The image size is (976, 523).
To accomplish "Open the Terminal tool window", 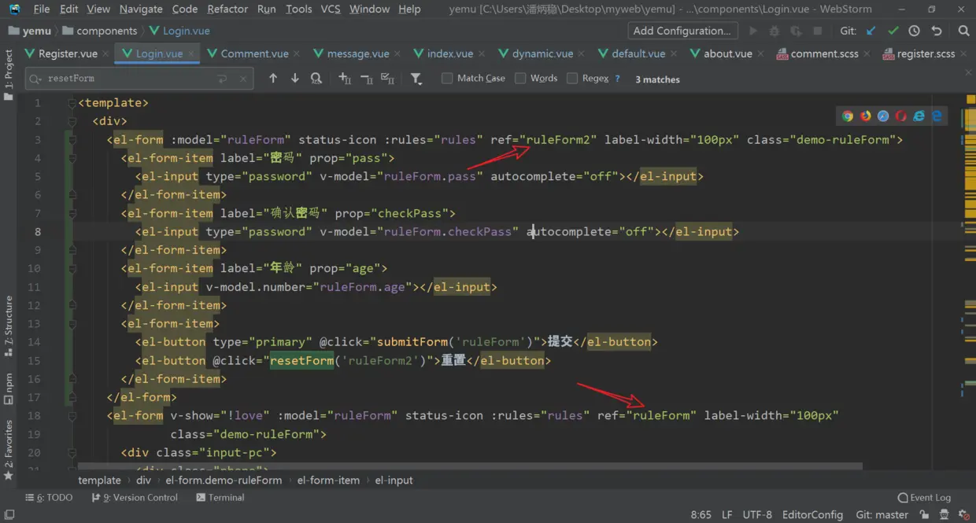I will click(x=220, y=498).
